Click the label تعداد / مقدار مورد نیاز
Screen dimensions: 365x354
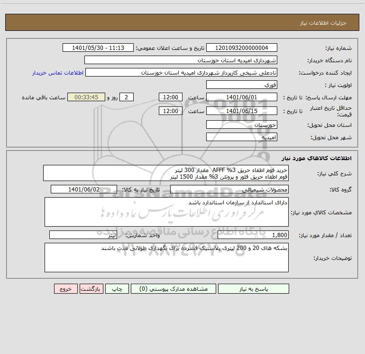pyautogui.click(x=325, y=235)
